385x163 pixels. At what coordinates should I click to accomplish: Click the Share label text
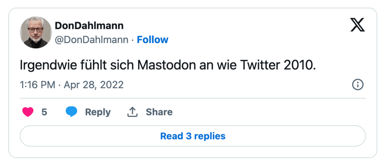tap(159, 112)
